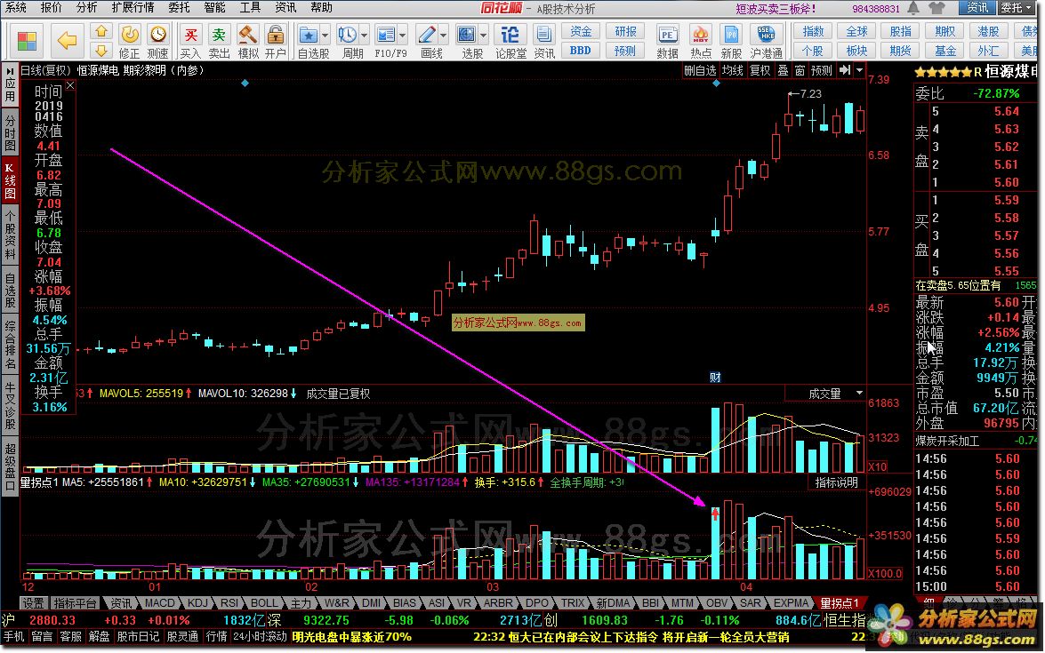Open the 自选股 star folder icon

(308, 35)
